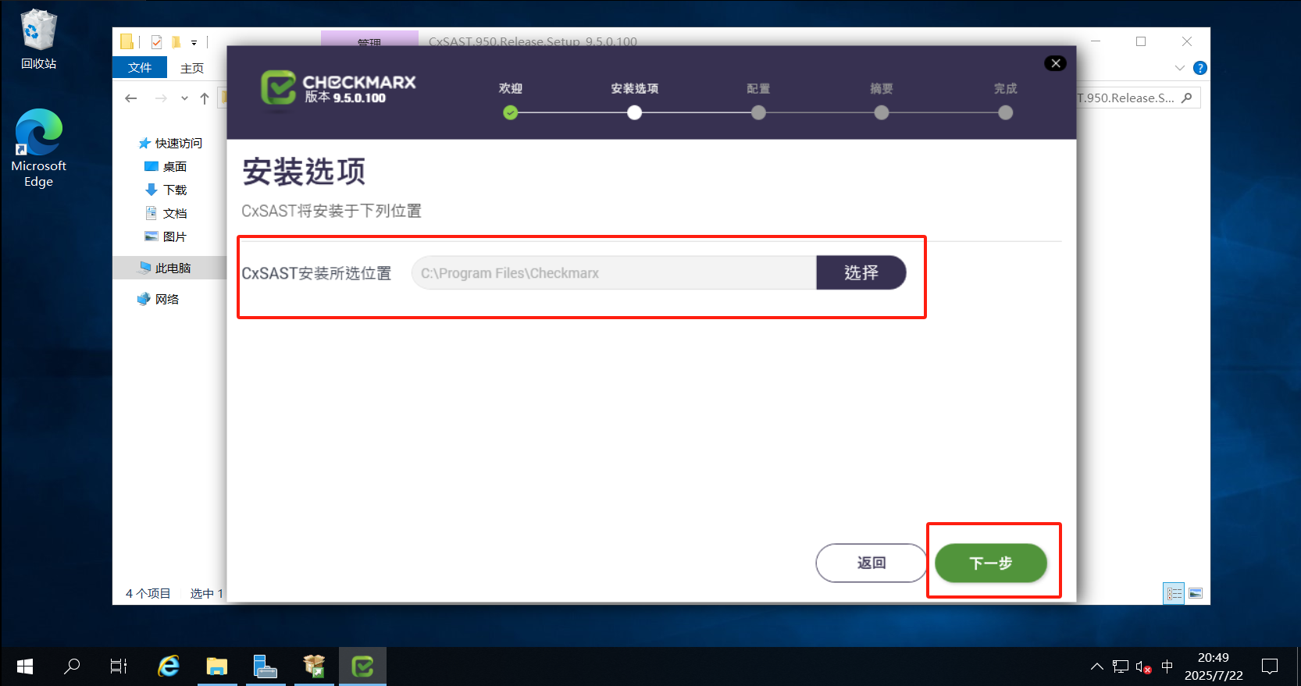Click the up-one-level arrow in File Explorer
The image size is (1301, 686).
pos(205,98)
